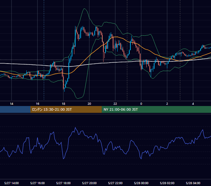The image size is (211, 186).
Task: Click the upper band peak above 19:30
Action: point(84,9)
